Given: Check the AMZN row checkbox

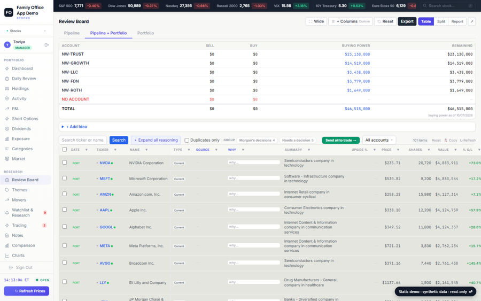Looking at the screenshot, I should [x=65, y=194].
